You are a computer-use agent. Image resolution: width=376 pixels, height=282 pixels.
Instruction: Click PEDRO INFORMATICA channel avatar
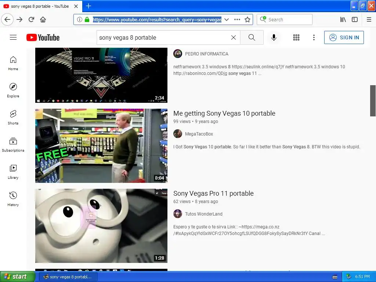tap(178, 54)
